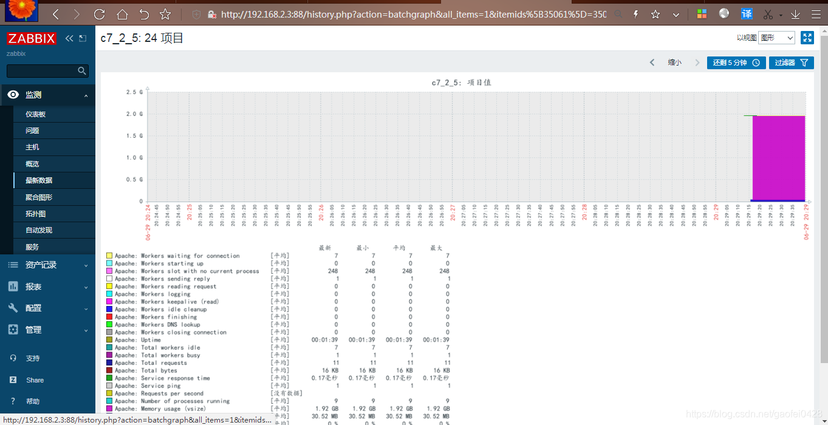Select 最新数据 Latest data menu item

point(54,180)
